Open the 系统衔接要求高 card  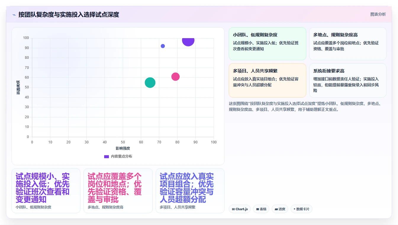click(348, 80)
